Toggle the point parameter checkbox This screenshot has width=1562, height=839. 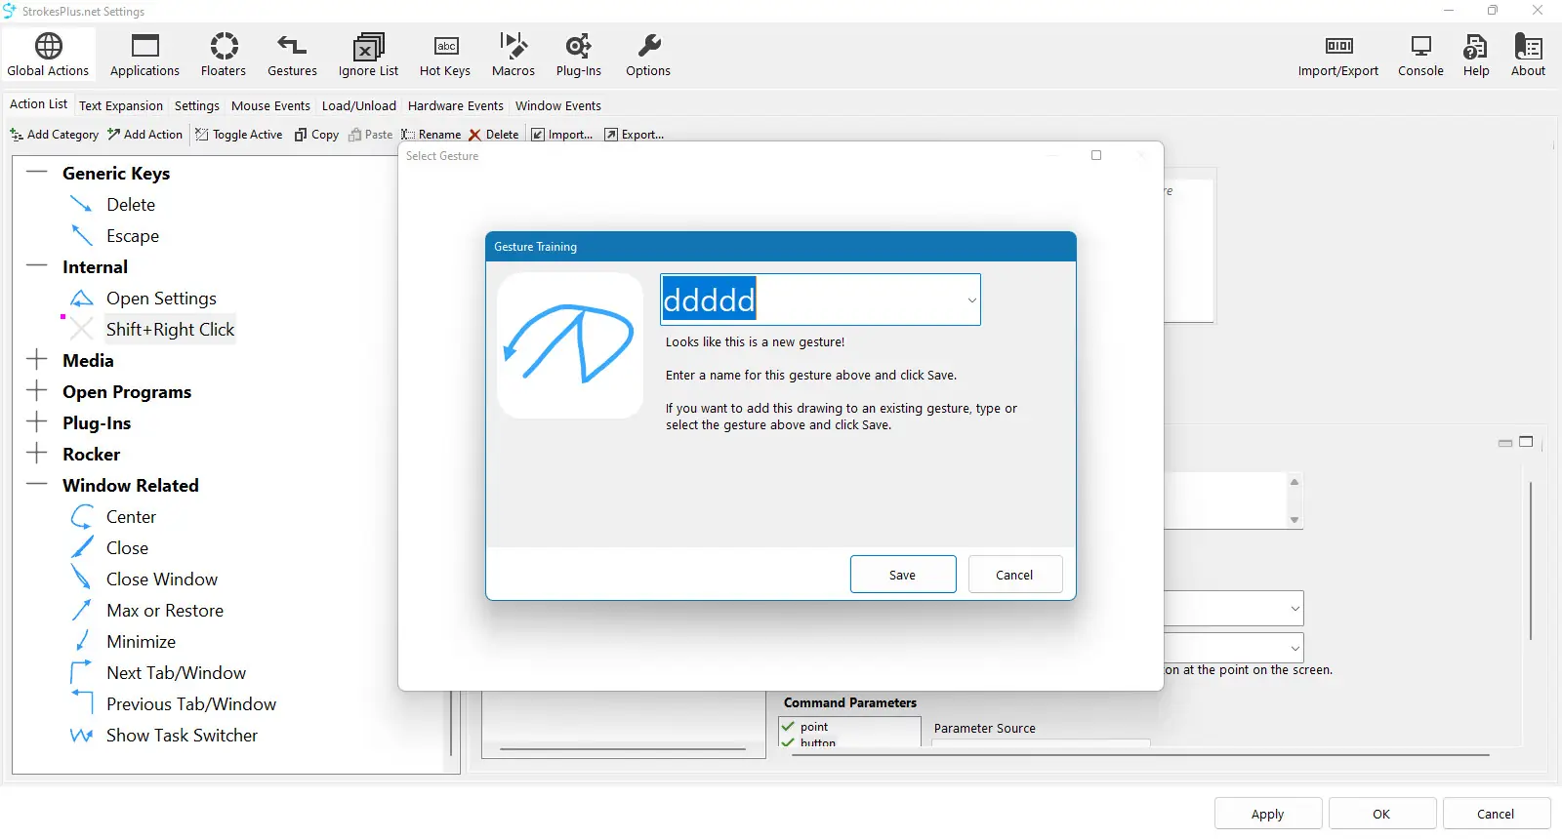(788, 727)
